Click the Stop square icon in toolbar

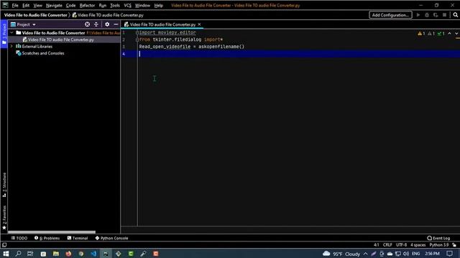coord(444,15)
